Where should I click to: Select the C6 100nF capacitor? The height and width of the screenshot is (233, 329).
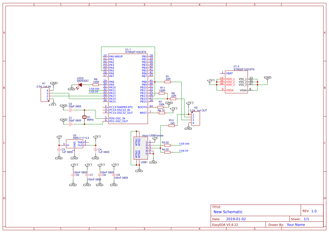coord(73,175)
